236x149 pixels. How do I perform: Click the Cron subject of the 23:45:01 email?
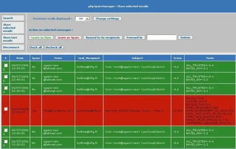click(135, 67)
